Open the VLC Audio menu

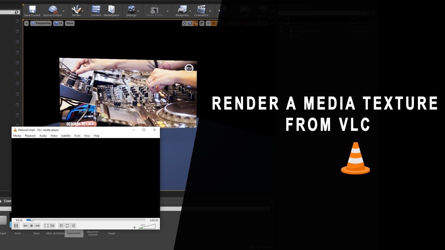pos(43,136)
